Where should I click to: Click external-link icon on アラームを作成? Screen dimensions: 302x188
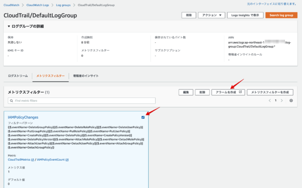(240, 92)
